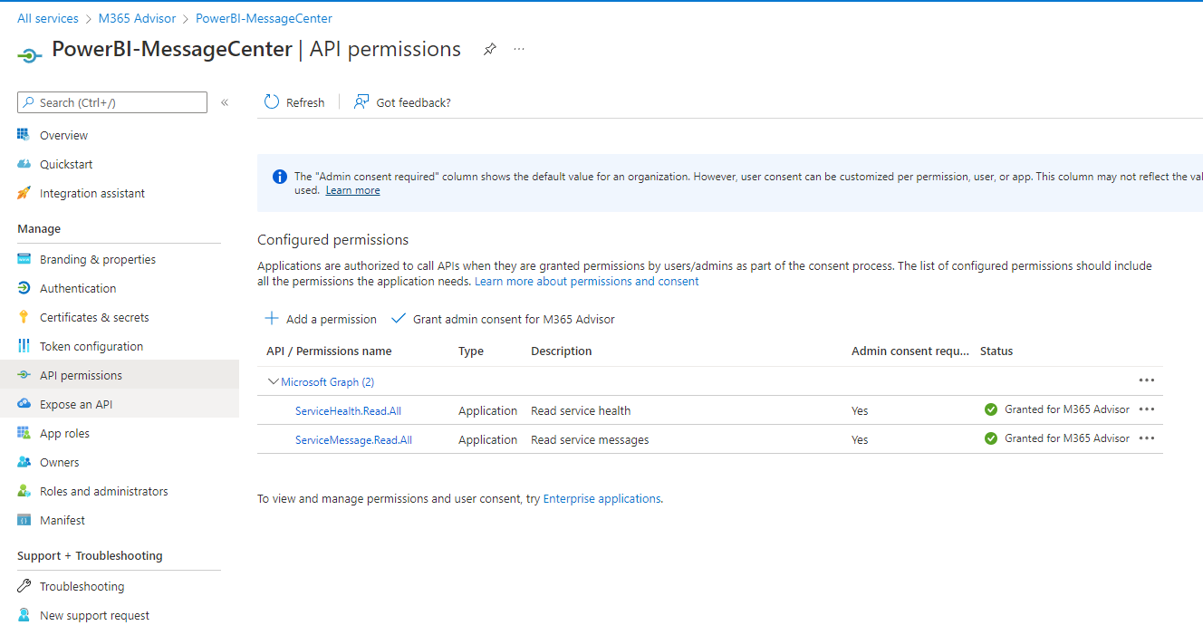This screenshot has height=635, width=1203.
Task: Pin the PowerBI-MessageCenter page
Action: (x=489, y=49)
